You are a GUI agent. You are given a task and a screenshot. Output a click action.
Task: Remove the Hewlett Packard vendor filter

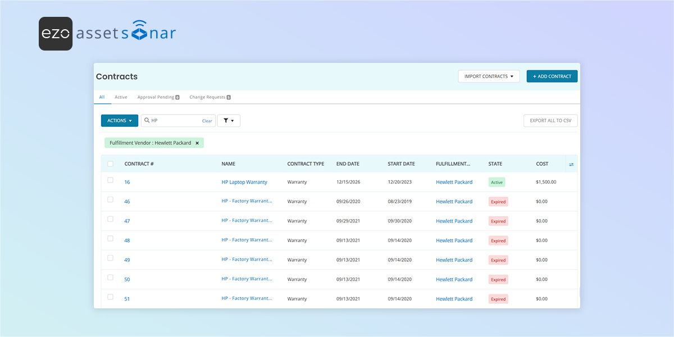(197, 143)
